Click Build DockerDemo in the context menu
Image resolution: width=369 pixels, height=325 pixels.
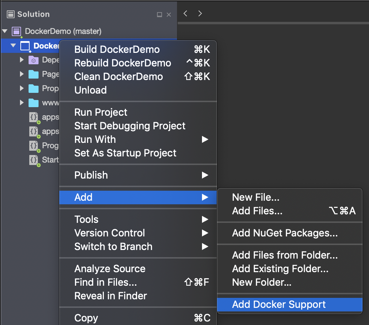(x=116, y=49)
